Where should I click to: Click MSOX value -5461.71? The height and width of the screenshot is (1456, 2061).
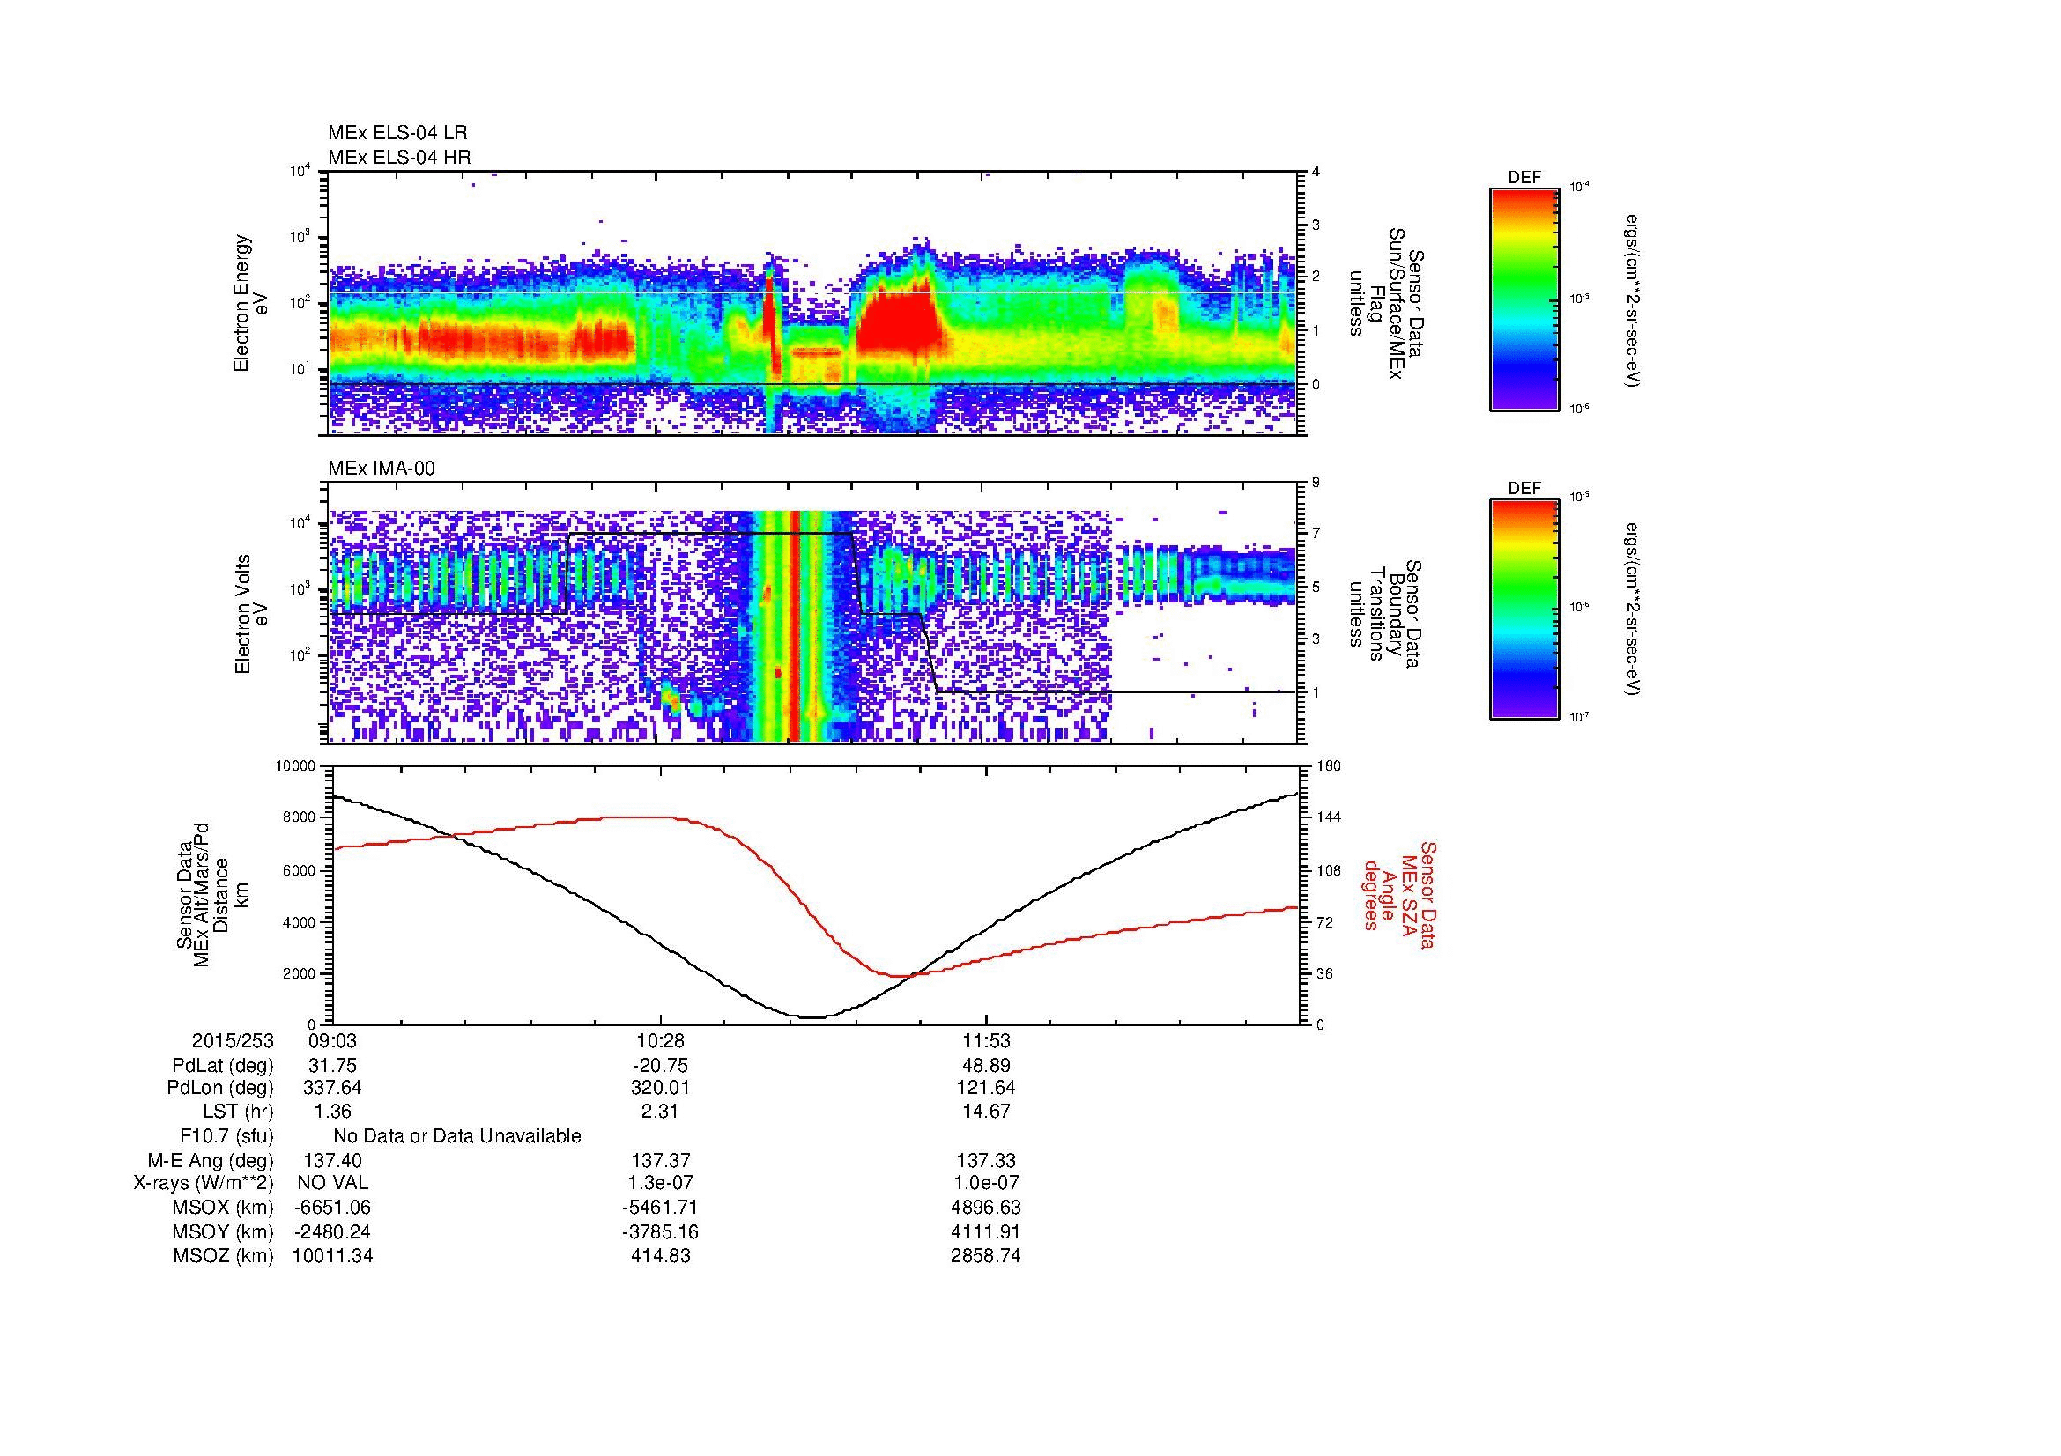[x=661, y=1208]
